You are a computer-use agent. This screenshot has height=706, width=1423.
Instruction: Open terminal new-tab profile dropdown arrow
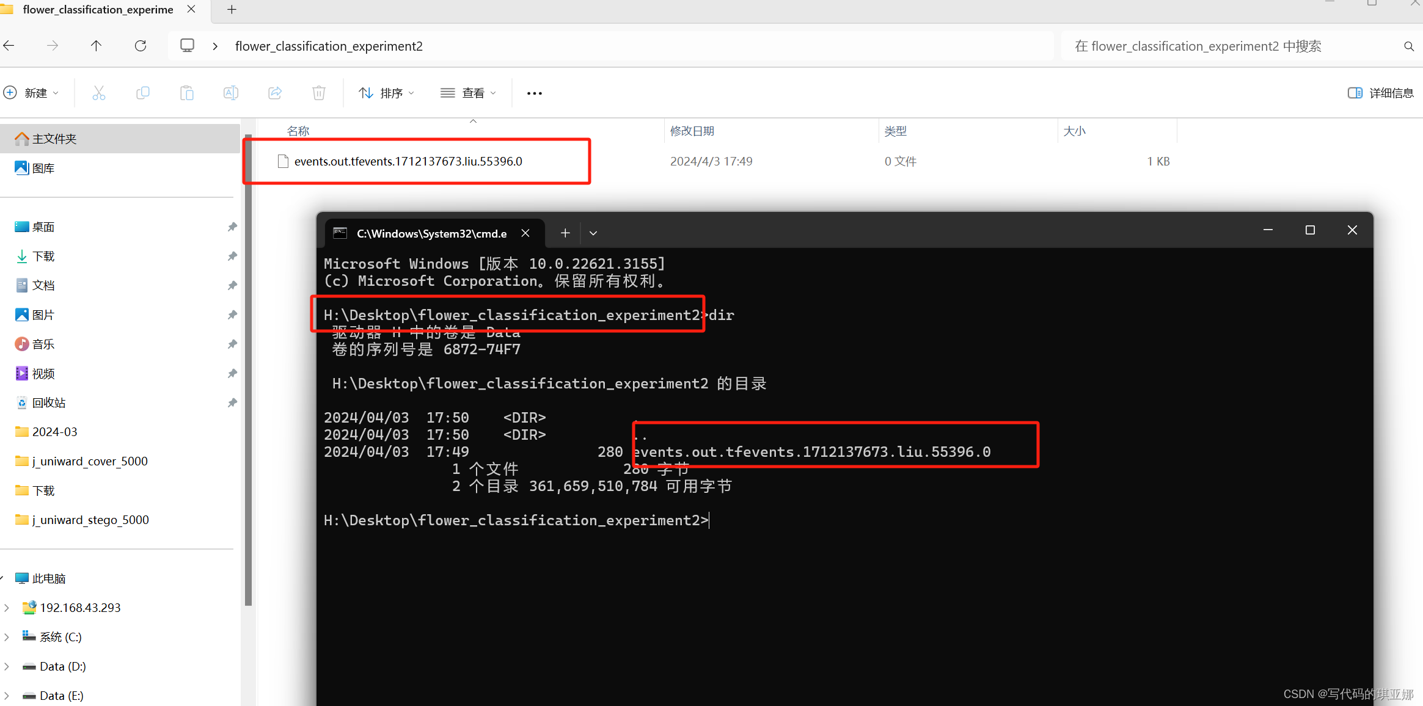pos(593,233)
